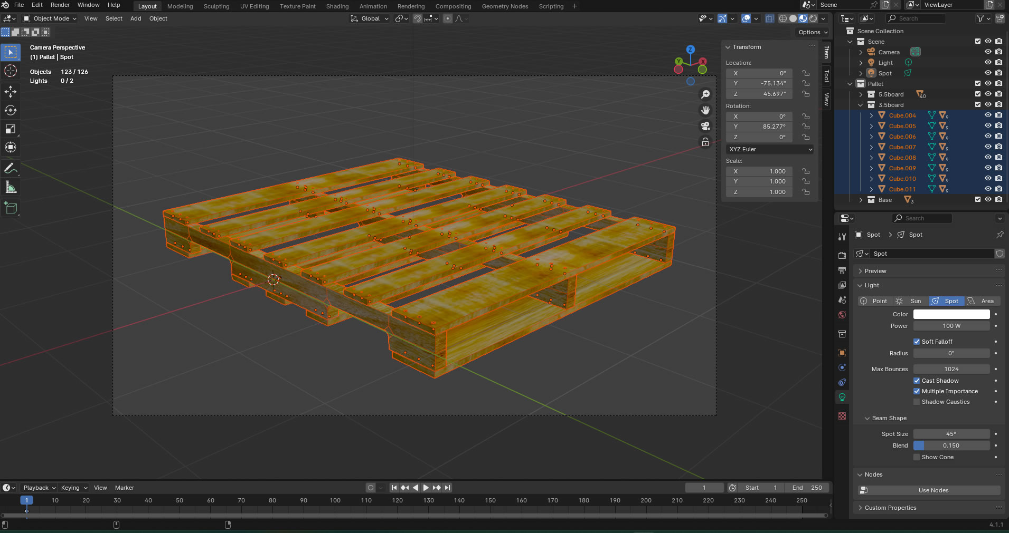Viewport: 1009px width, 533px height.
Task: Toggle camera view icon in viewport
Action: [705, 126]
